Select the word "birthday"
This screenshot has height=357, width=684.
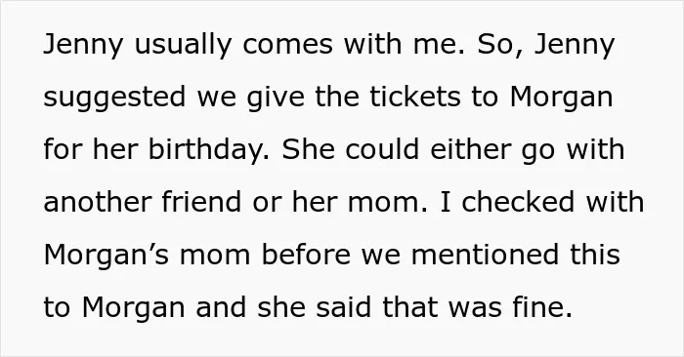tap(208, 150)
